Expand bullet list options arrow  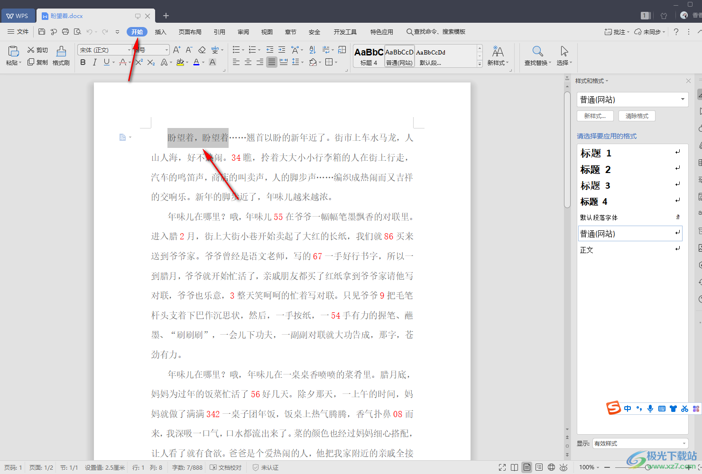243,50
